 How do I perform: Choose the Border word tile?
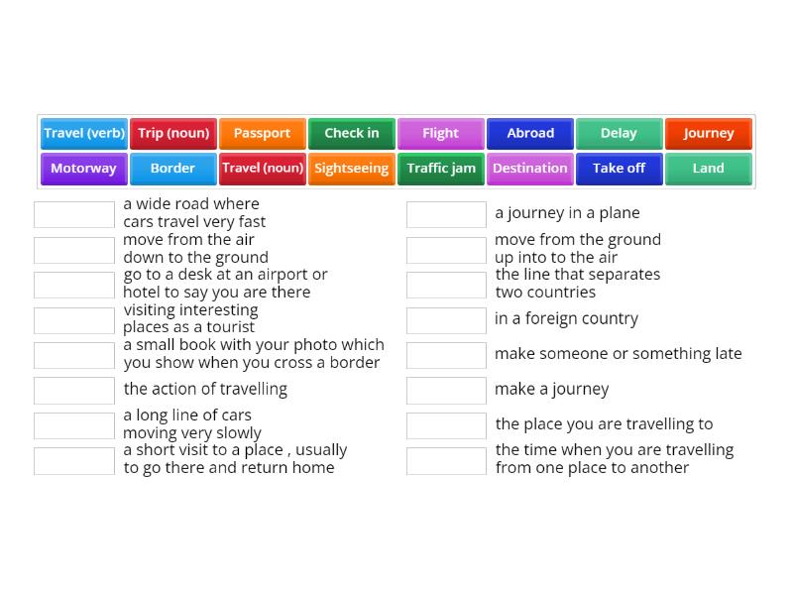[x=172, y=169]
